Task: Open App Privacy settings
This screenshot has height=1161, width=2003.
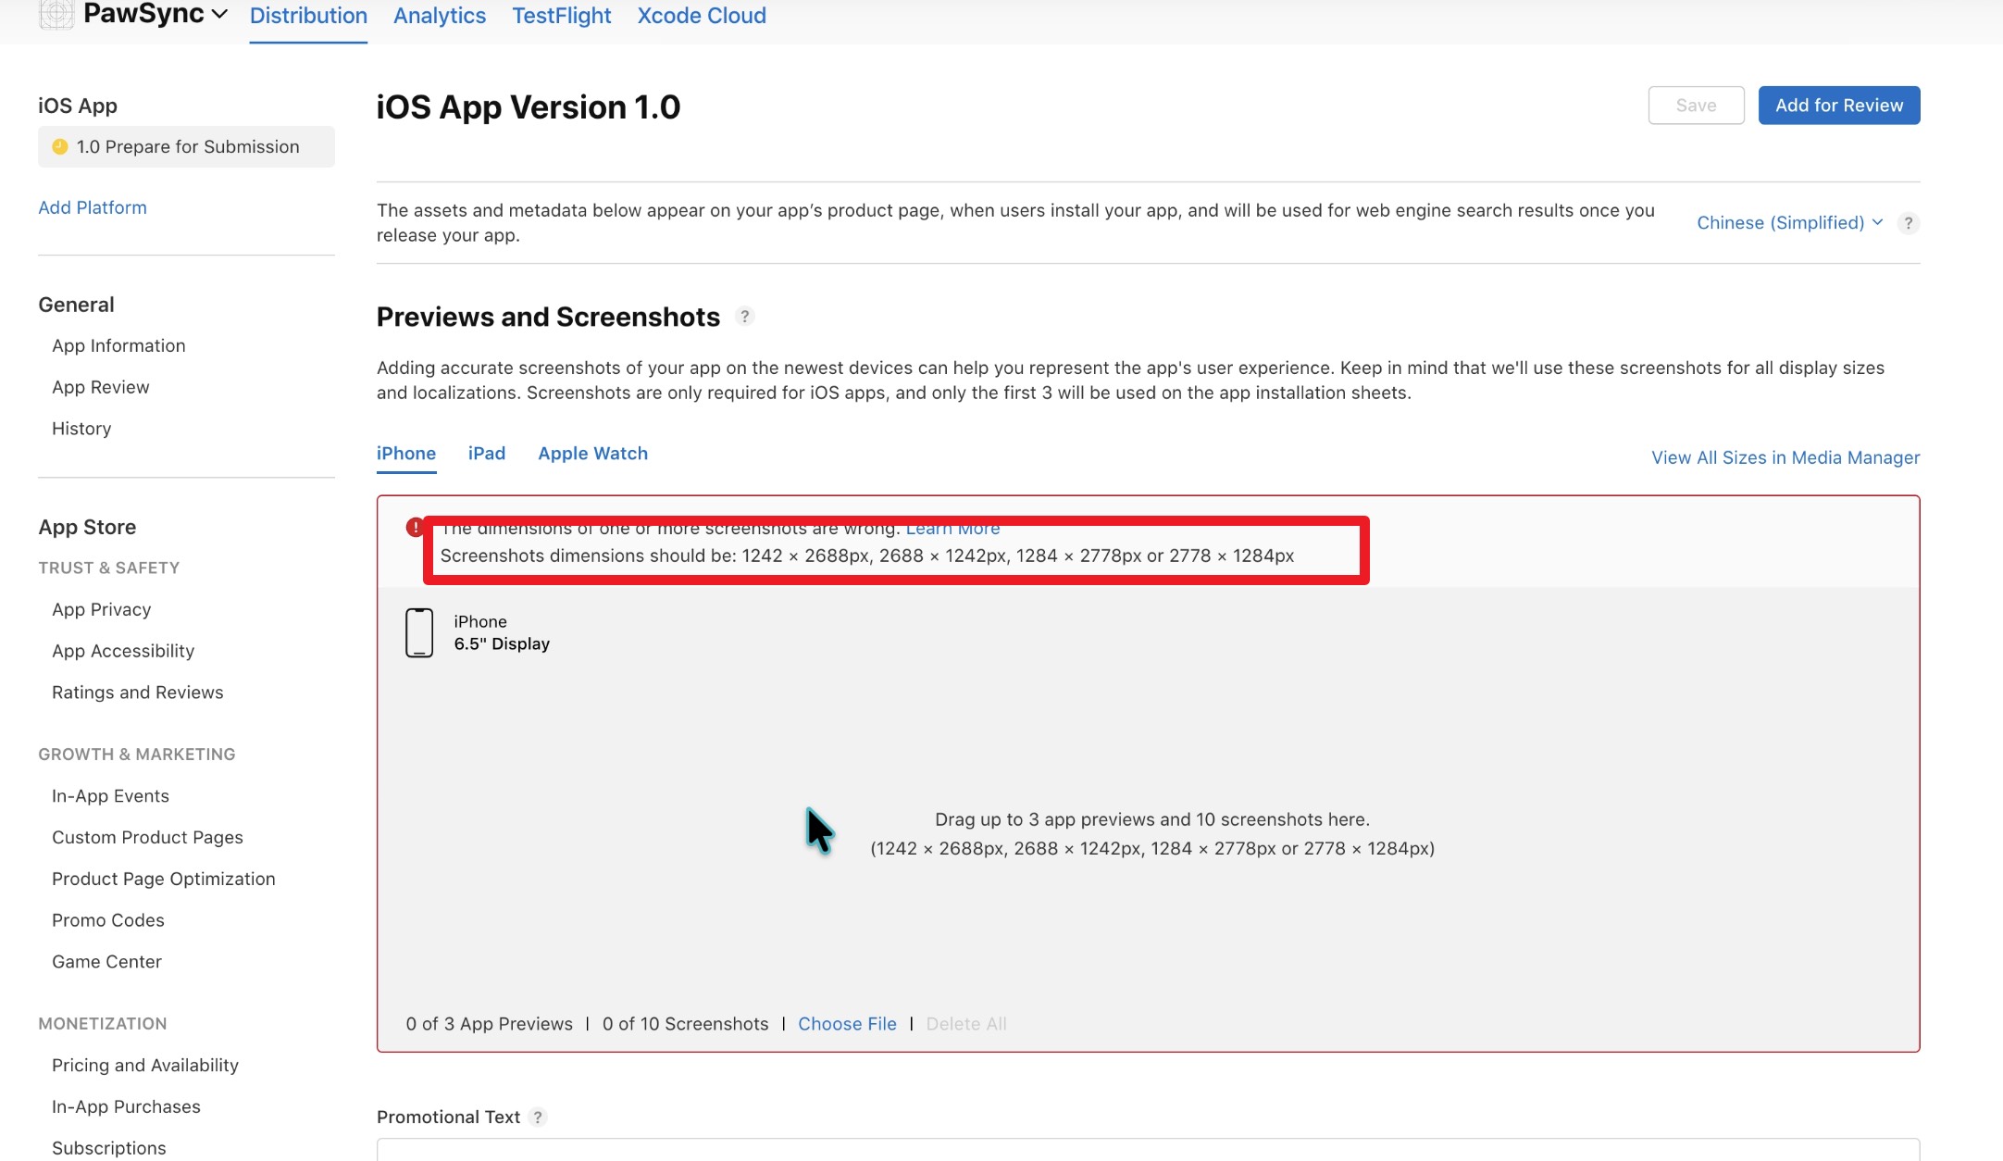Action: pos(102,609)
